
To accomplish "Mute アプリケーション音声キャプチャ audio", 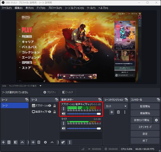I will coord(64,113).
